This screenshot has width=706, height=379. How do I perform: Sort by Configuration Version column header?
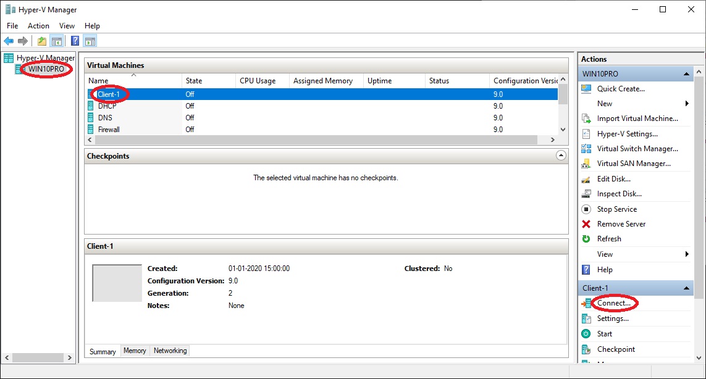pos(524,81)
